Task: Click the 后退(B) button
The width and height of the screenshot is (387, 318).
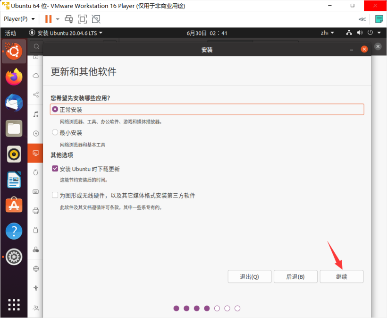Action: click(295, 276)
